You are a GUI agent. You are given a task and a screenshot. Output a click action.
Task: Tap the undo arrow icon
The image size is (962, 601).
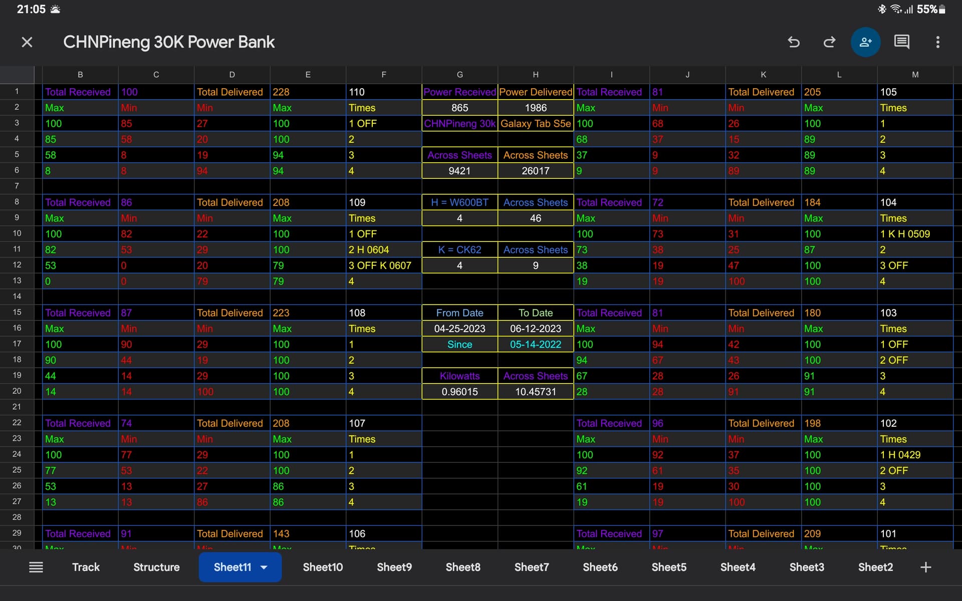point(793,42)
